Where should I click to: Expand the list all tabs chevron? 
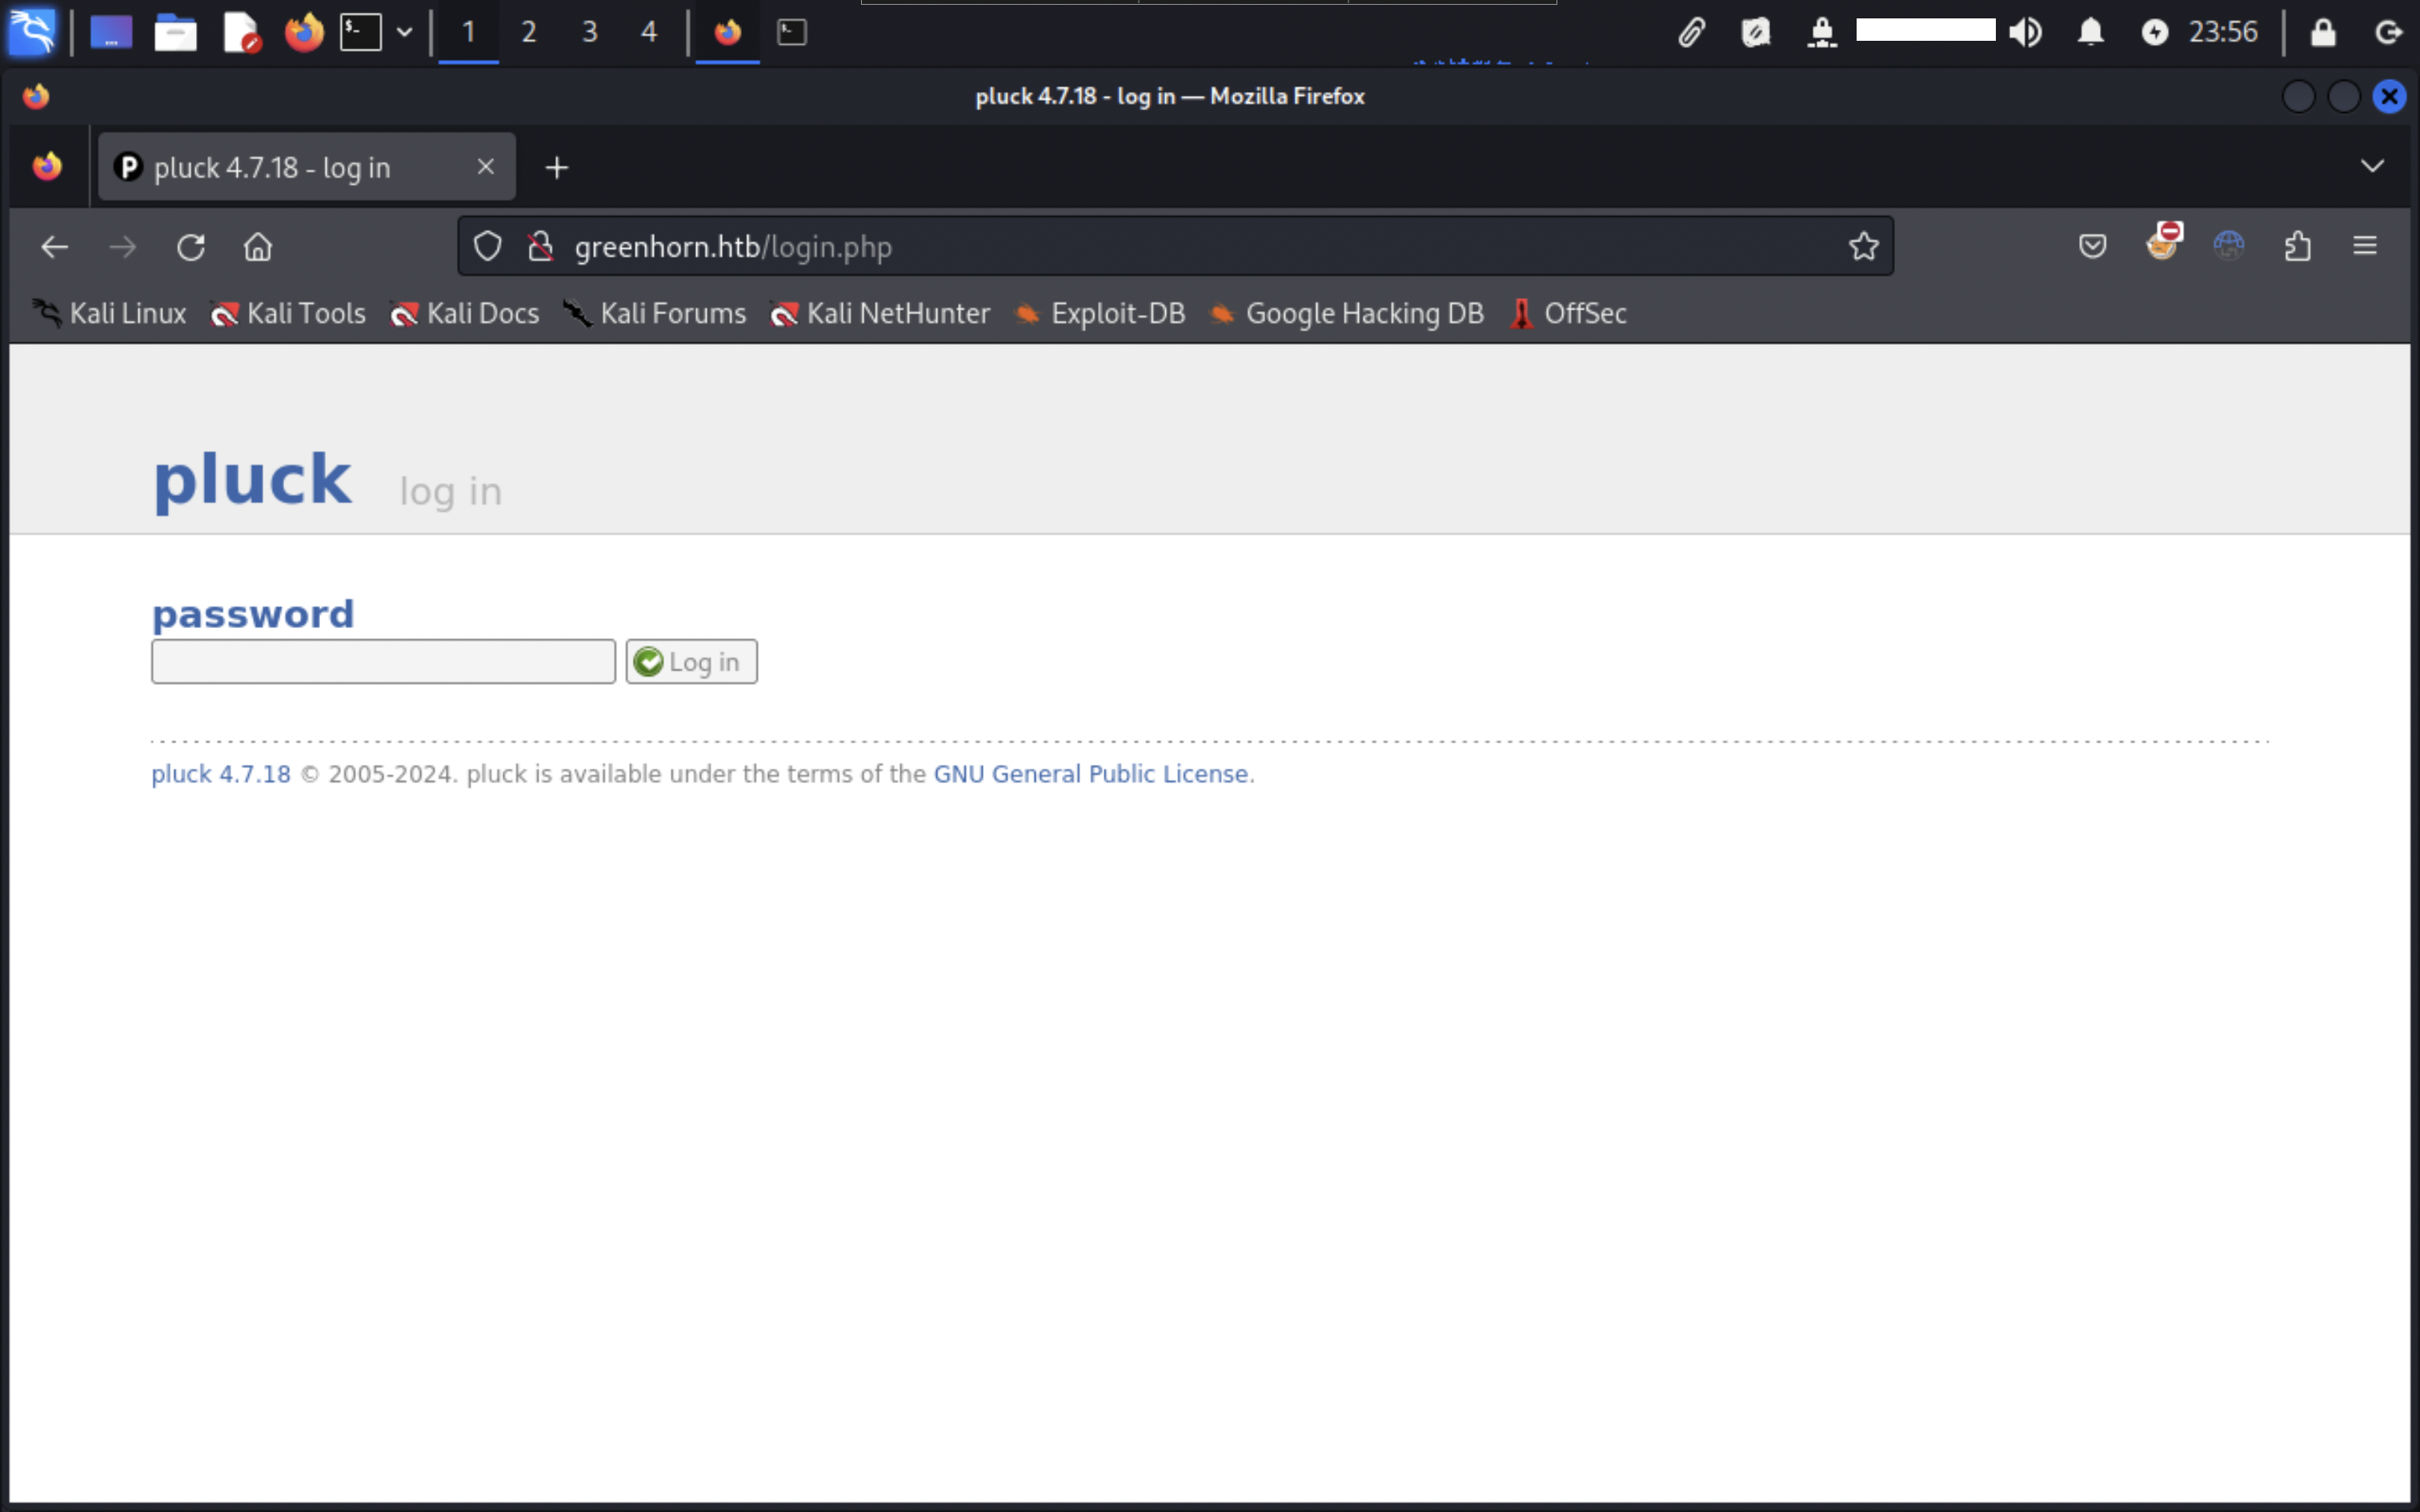2372,166
